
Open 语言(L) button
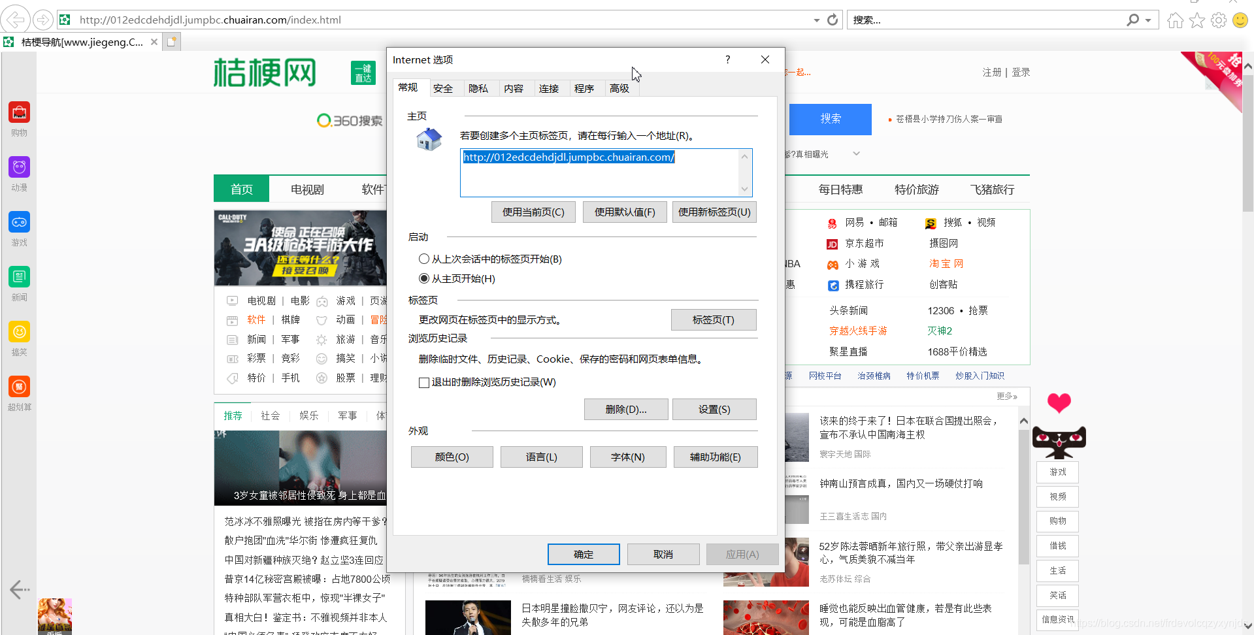click(x=542, y=457)
